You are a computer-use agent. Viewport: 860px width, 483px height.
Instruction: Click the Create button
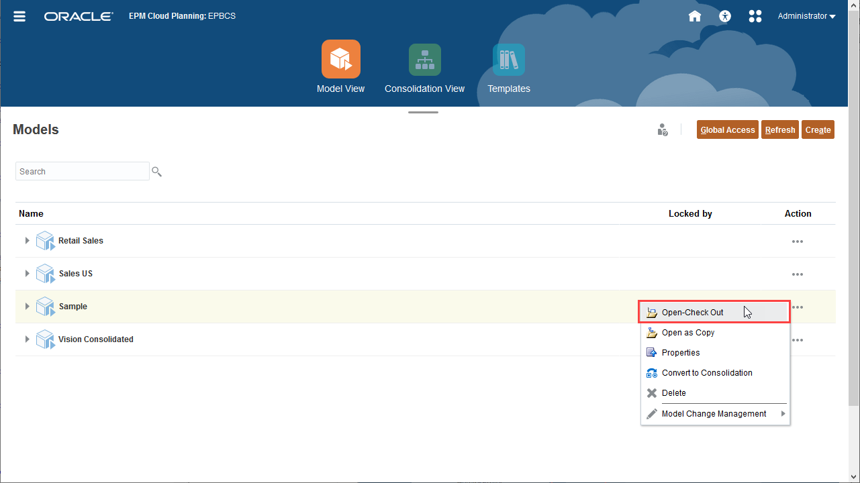click(818, 129)
